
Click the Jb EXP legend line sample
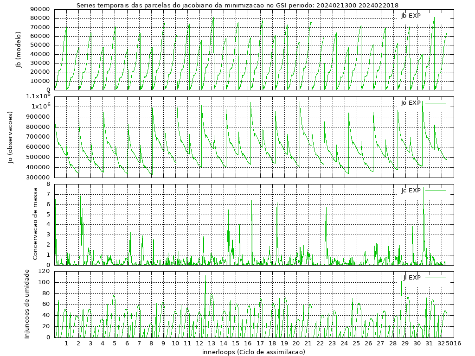[x=436, y=16]
